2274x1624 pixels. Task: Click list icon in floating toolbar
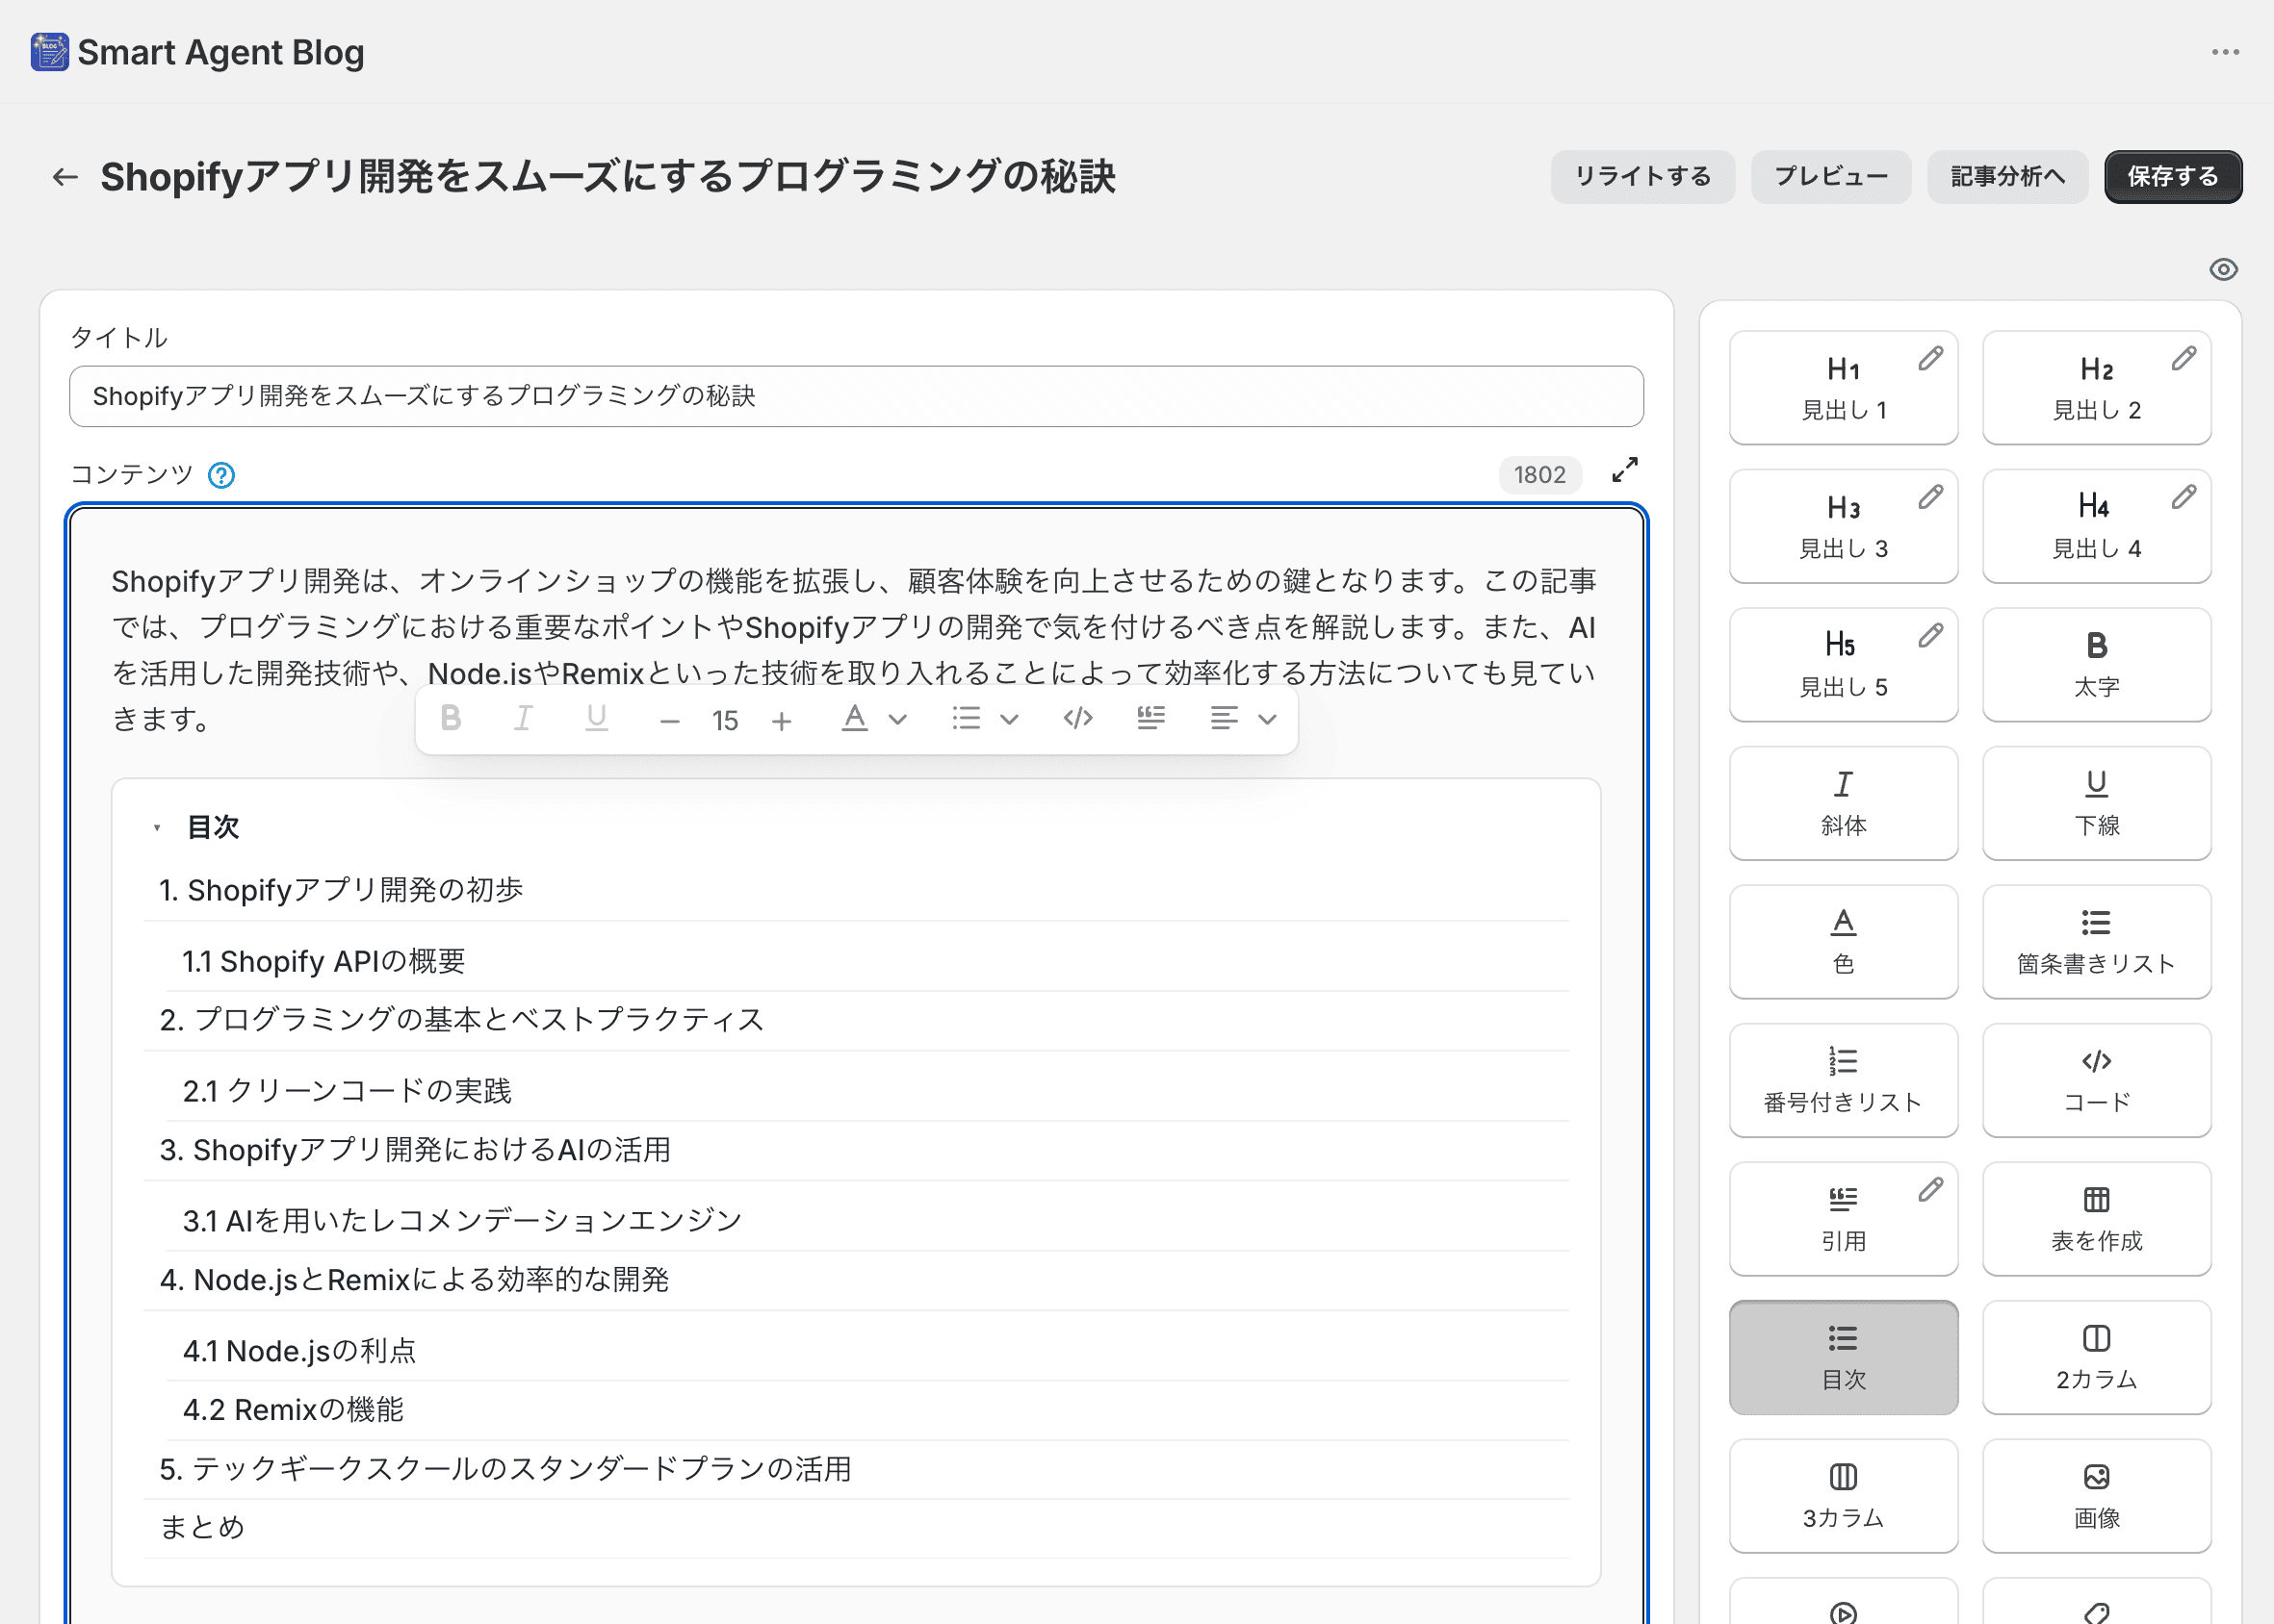(x=967, y=718)
